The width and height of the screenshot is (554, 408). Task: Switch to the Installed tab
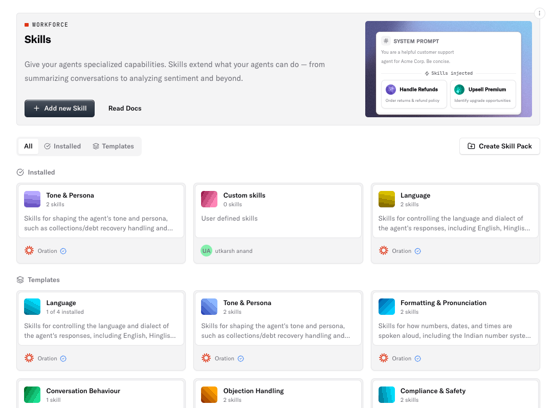pyautogui.click(x=62, y=146)
